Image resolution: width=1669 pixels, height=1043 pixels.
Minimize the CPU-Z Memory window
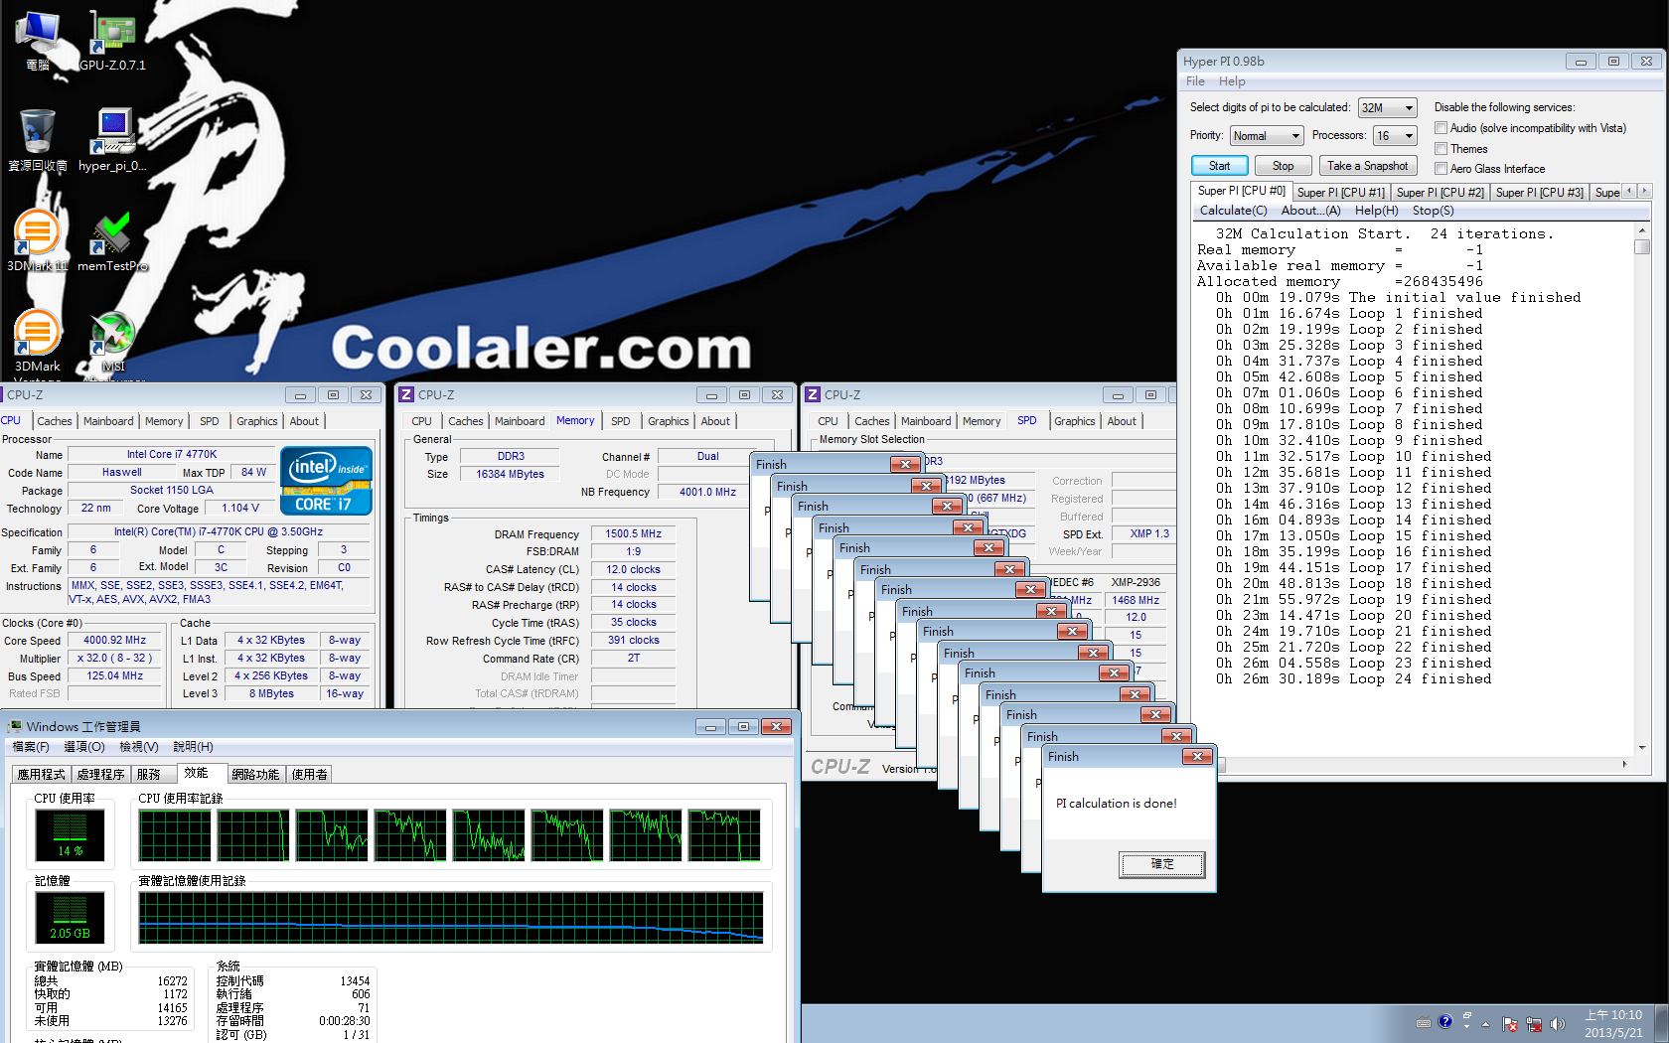tap(711, 394)
